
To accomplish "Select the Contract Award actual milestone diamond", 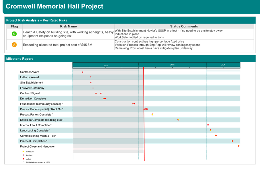I will pyautogui.click(x=83, y=72).
